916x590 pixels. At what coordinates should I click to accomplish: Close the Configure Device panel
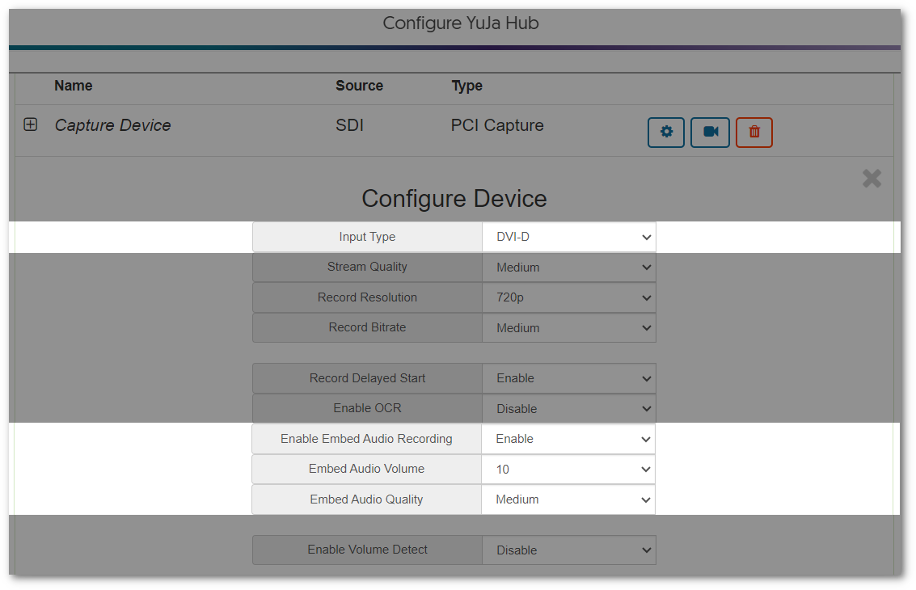pos(871,179)
